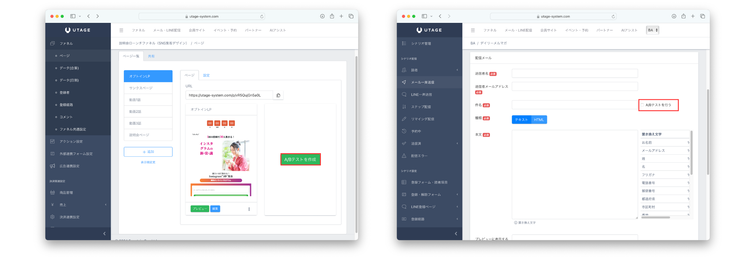
Task: Click Safari share icon in left window
Action: [x=332, y=16]
